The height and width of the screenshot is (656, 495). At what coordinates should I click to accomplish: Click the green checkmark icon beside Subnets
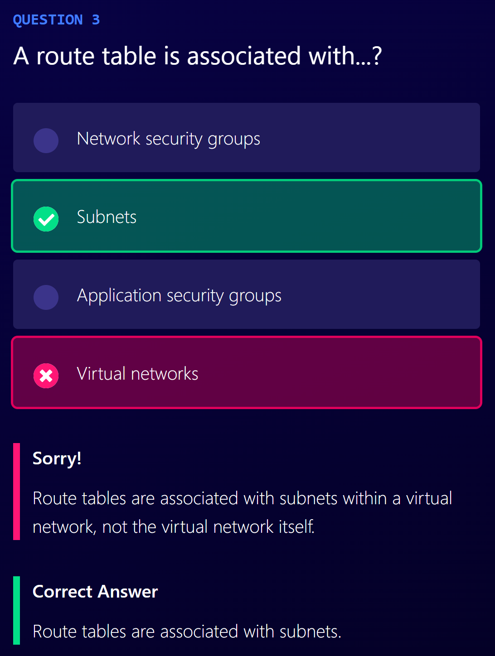(x=46, y=219)
